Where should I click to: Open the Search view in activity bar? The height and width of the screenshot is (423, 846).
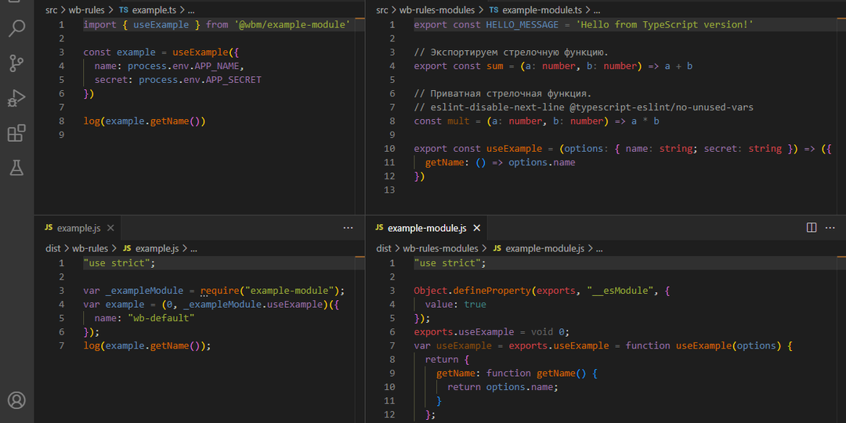point(16,29)
